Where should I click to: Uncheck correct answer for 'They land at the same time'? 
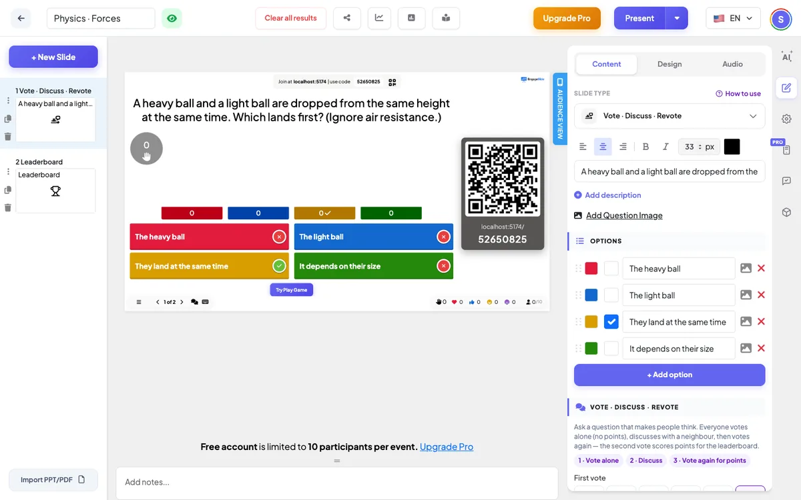611,322
